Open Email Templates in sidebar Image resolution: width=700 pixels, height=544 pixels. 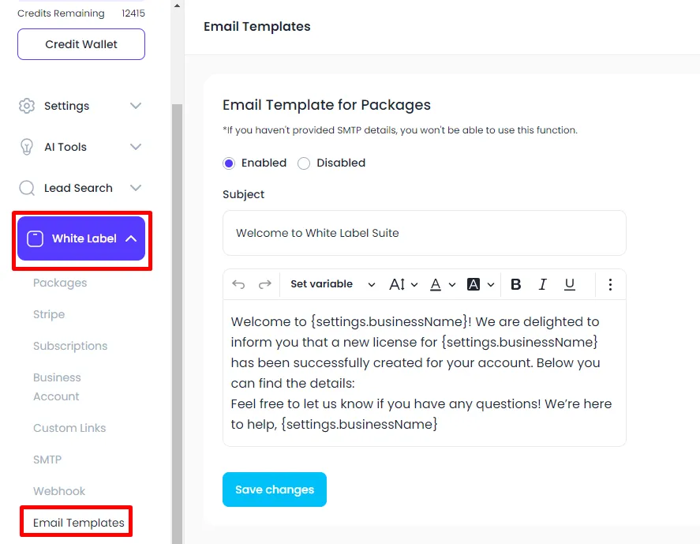pyautogui.click(x=79, y=523)
